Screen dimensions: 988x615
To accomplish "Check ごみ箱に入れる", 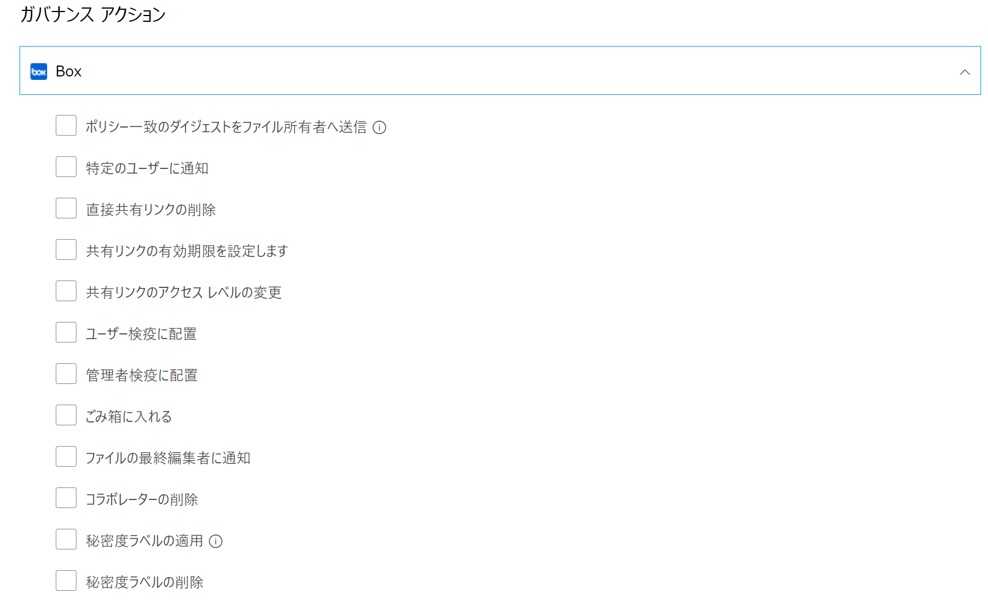I will coord(66,414).
